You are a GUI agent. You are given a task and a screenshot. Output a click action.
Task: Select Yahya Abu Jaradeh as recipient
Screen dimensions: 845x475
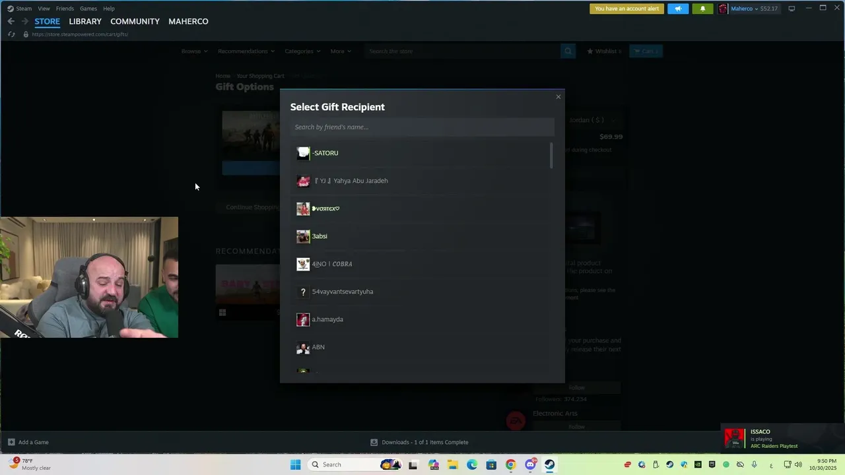[x=421, y=181]
